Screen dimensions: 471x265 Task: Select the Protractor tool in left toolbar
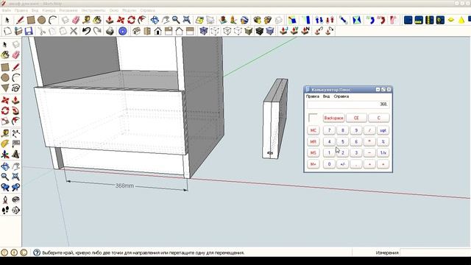(5, 144)
